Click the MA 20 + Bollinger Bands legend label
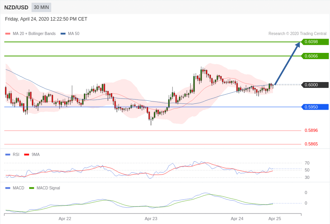Image resolution: width=330 pixels, height=224 pixels. [34, 33]
